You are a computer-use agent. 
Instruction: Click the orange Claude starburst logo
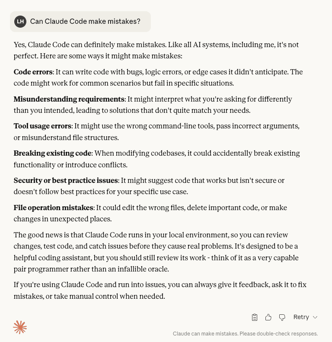coord(20,327)
